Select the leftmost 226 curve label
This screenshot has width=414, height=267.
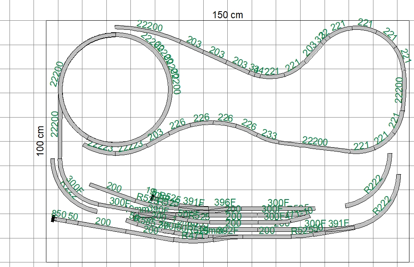coord(177,123)
